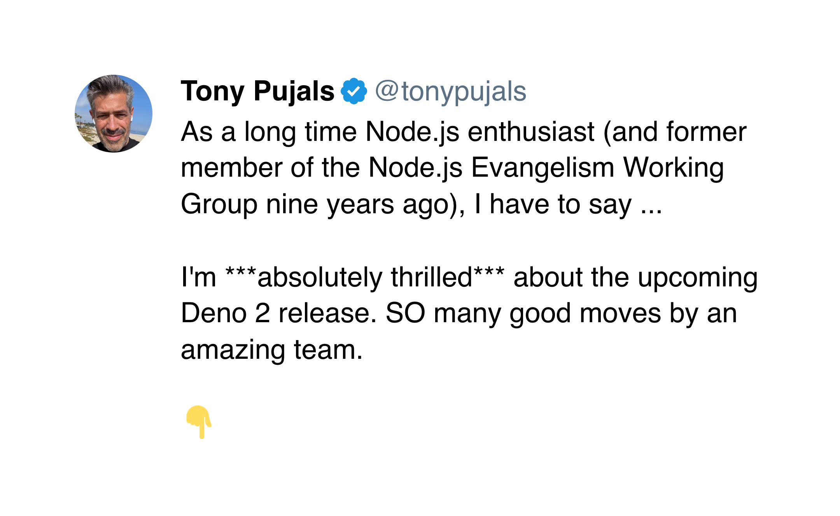The width and height of the screenshot is (840, 516).
Task: Click the word "Evangelism" in the tweet
Action: click(x=543, y=168)
